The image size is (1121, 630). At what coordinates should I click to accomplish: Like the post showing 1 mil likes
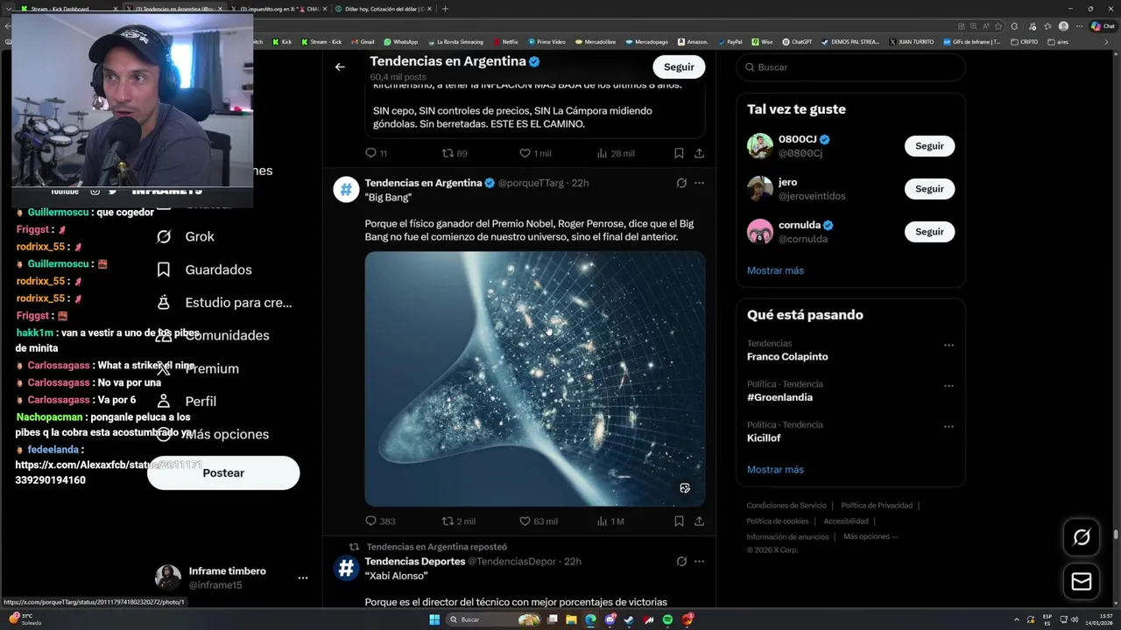click(x=535, y=153)
